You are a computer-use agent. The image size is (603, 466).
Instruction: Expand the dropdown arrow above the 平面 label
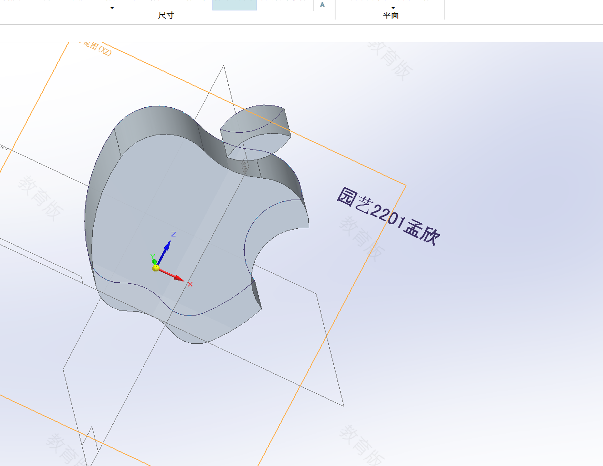pyautogui.click(x=393, y=8)
